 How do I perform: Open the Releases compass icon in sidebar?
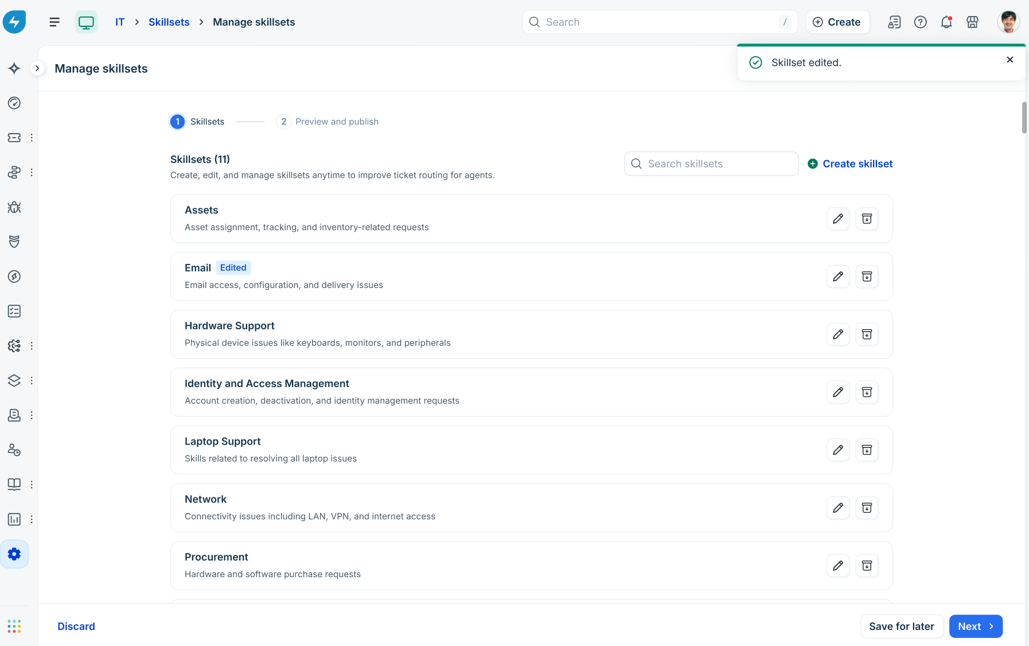pos(14,277)
